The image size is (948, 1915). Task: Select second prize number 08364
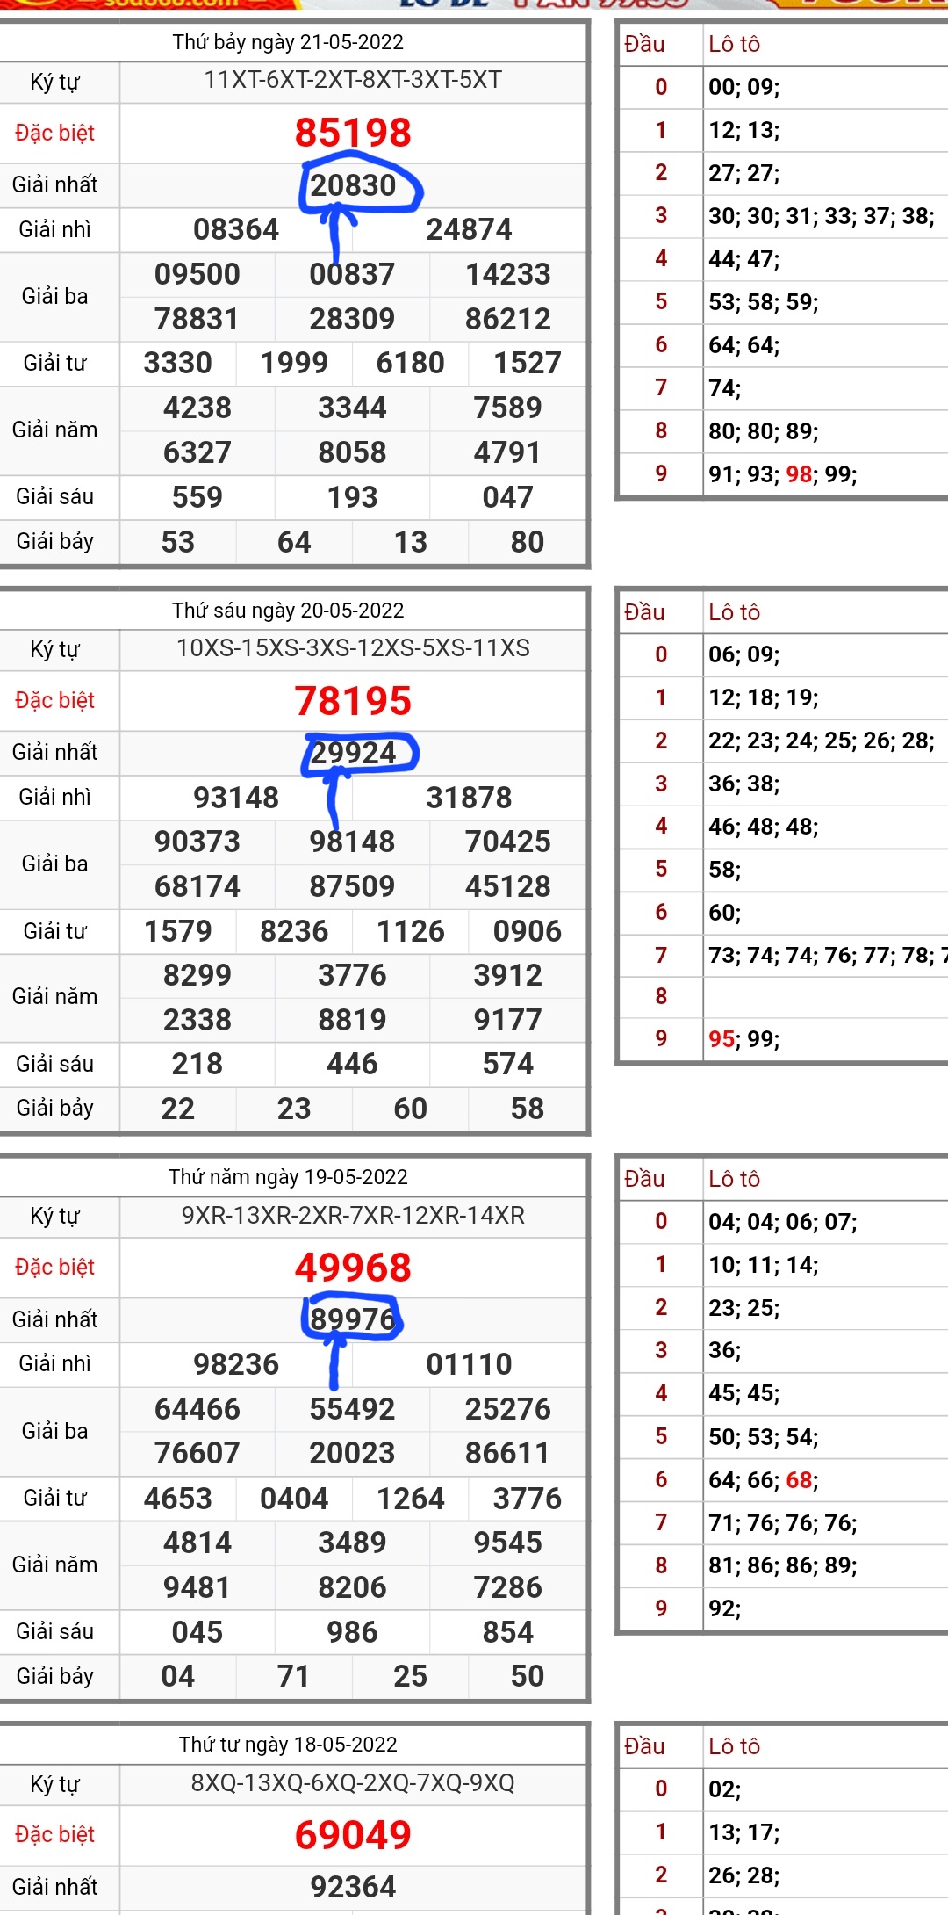(x=236, y=229)
